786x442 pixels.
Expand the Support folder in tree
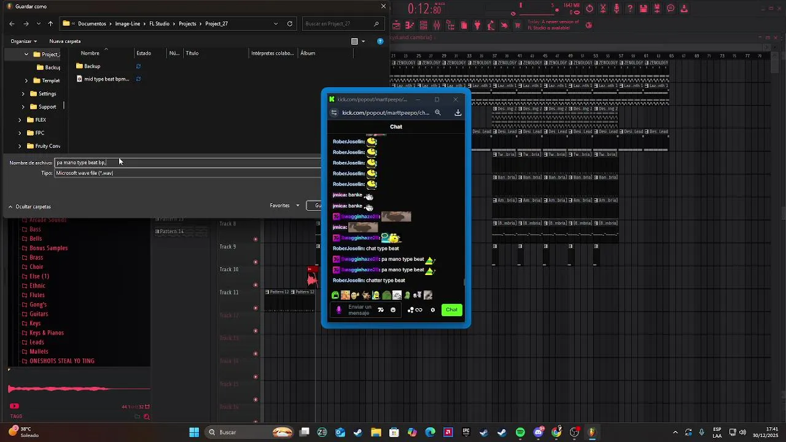click(23, 107)
